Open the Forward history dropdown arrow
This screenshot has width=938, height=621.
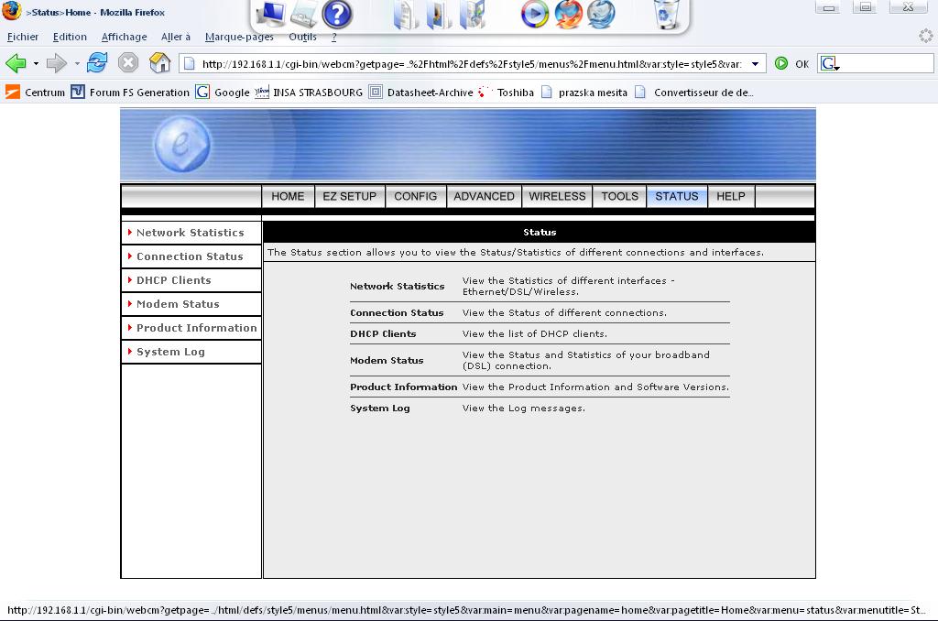pos(77,63)
